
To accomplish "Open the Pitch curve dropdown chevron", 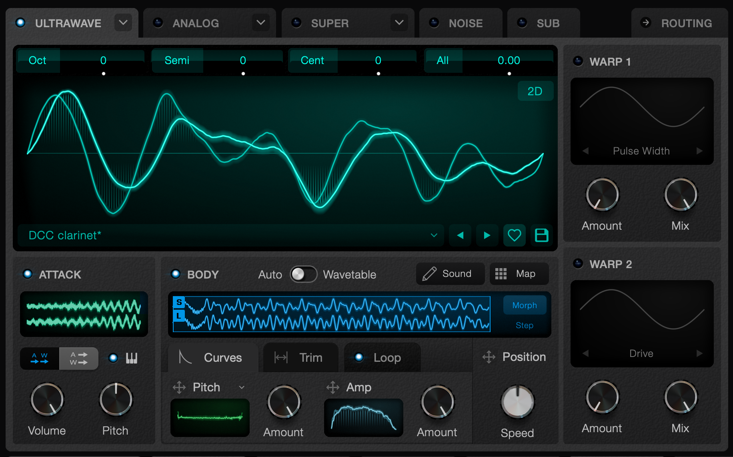I will (241, 387).
